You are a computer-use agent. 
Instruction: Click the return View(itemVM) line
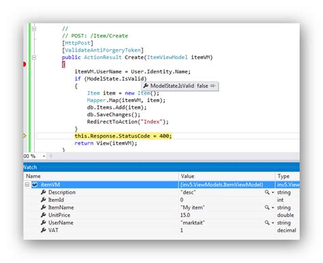pos(106,143)
